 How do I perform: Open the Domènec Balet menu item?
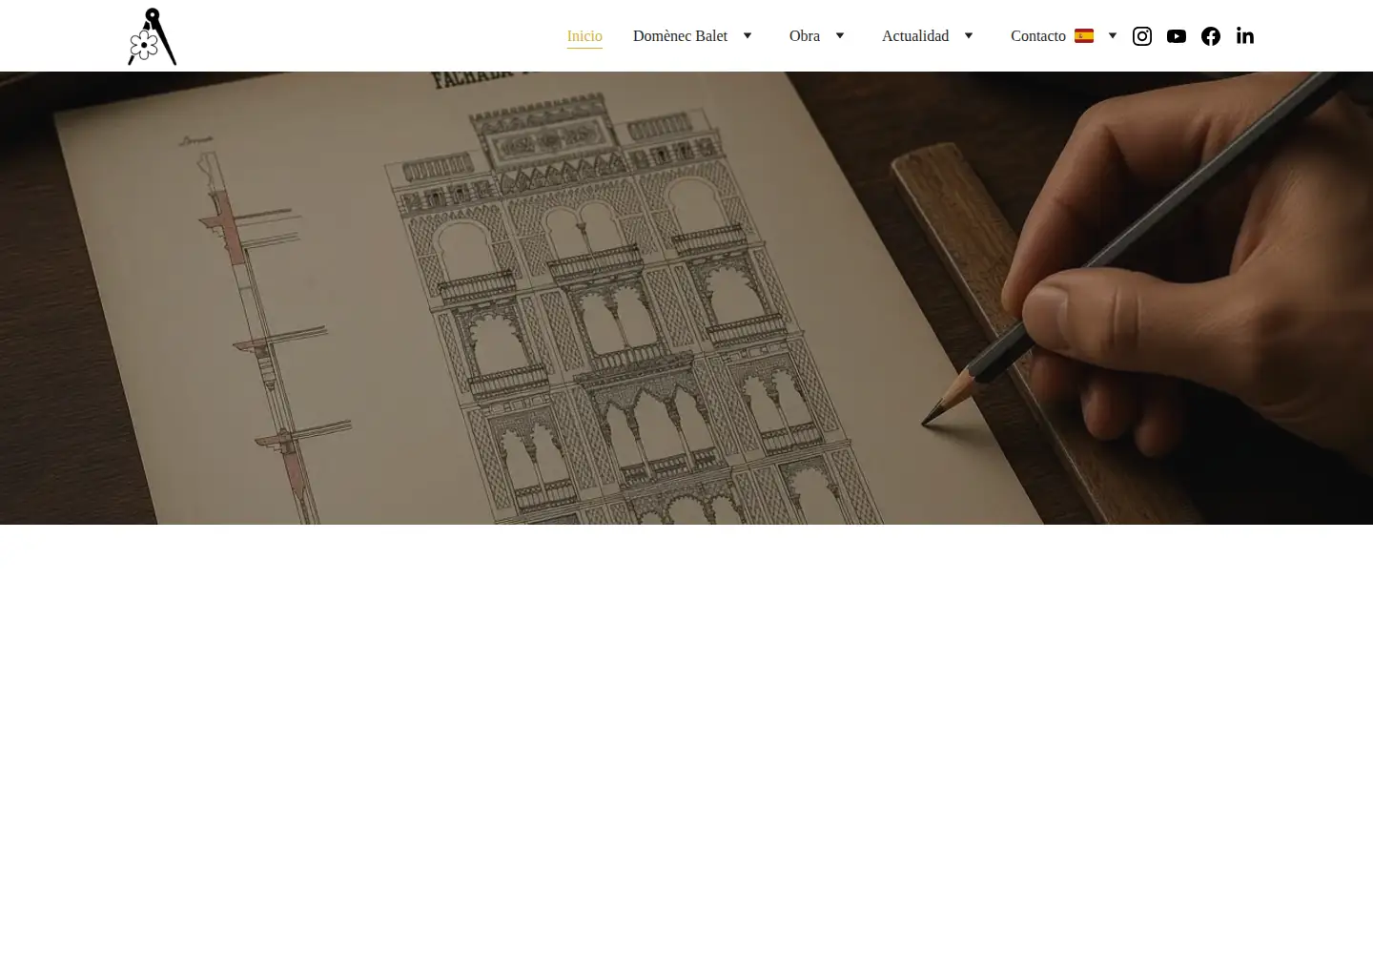coord(680,36)
